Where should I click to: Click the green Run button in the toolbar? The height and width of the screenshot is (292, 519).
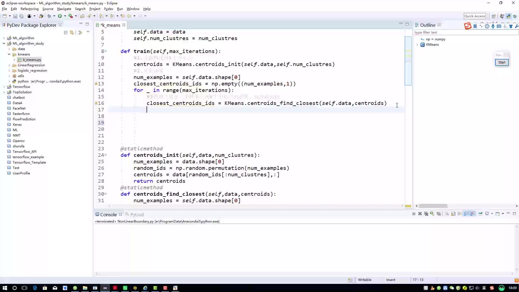pos(60,16)
